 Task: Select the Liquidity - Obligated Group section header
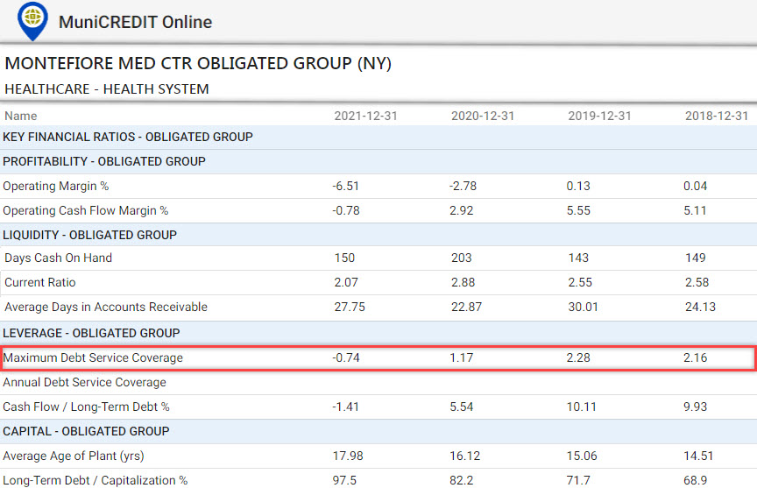378,235
